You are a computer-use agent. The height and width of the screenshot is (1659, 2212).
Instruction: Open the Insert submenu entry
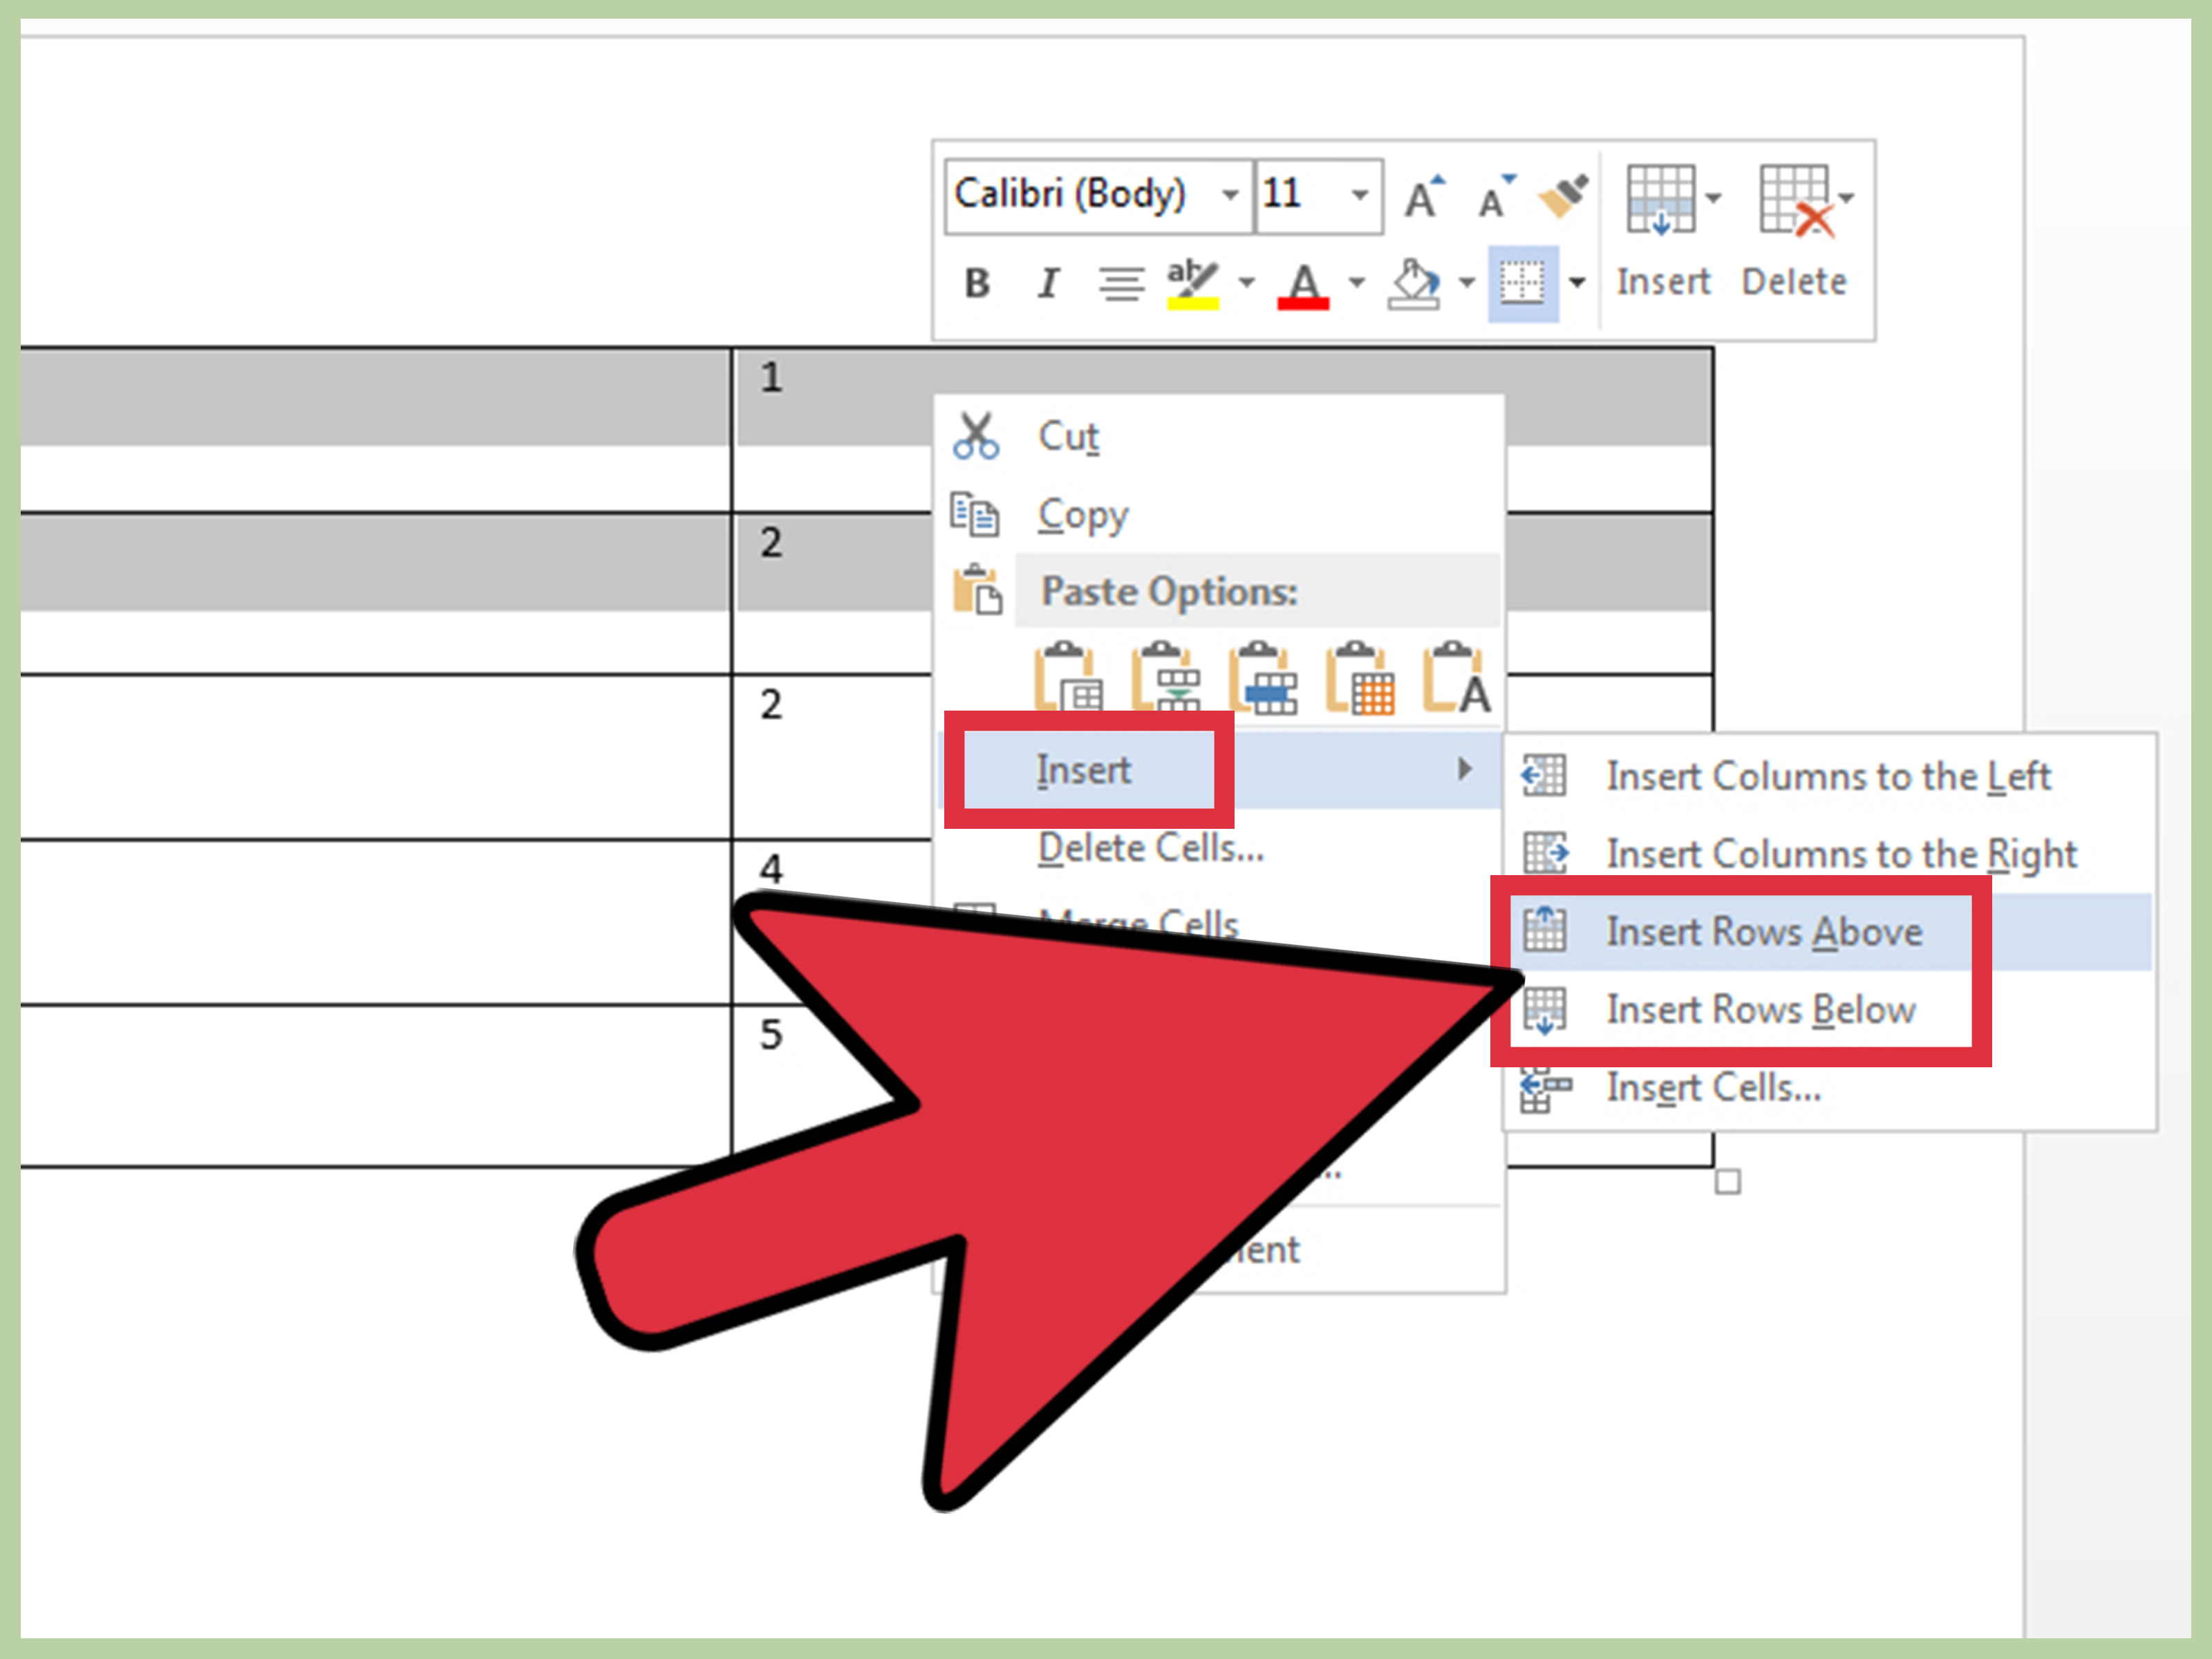pos(1220,770)
